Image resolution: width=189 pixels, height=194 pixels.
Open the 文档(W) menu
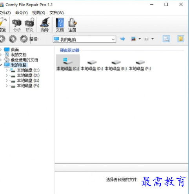(x=56, y=13)
